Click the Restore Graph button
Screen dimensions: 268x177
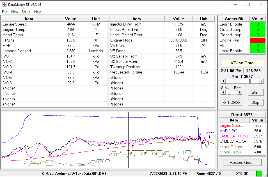(242, 162)
